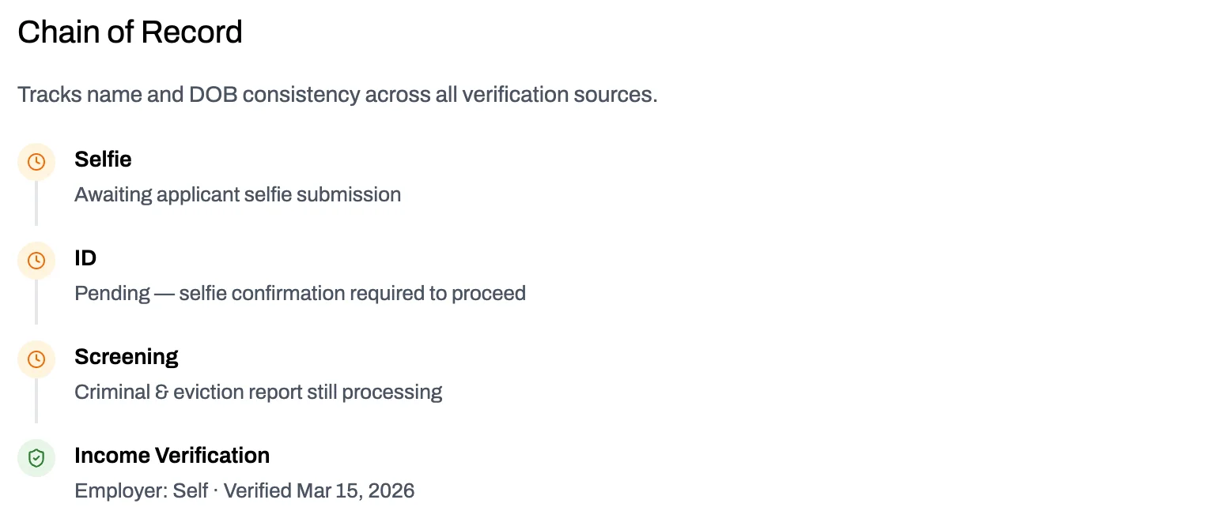Select the Selfie step title
The height and width of the screenshot is (526, 1229).
click(103, 160)
